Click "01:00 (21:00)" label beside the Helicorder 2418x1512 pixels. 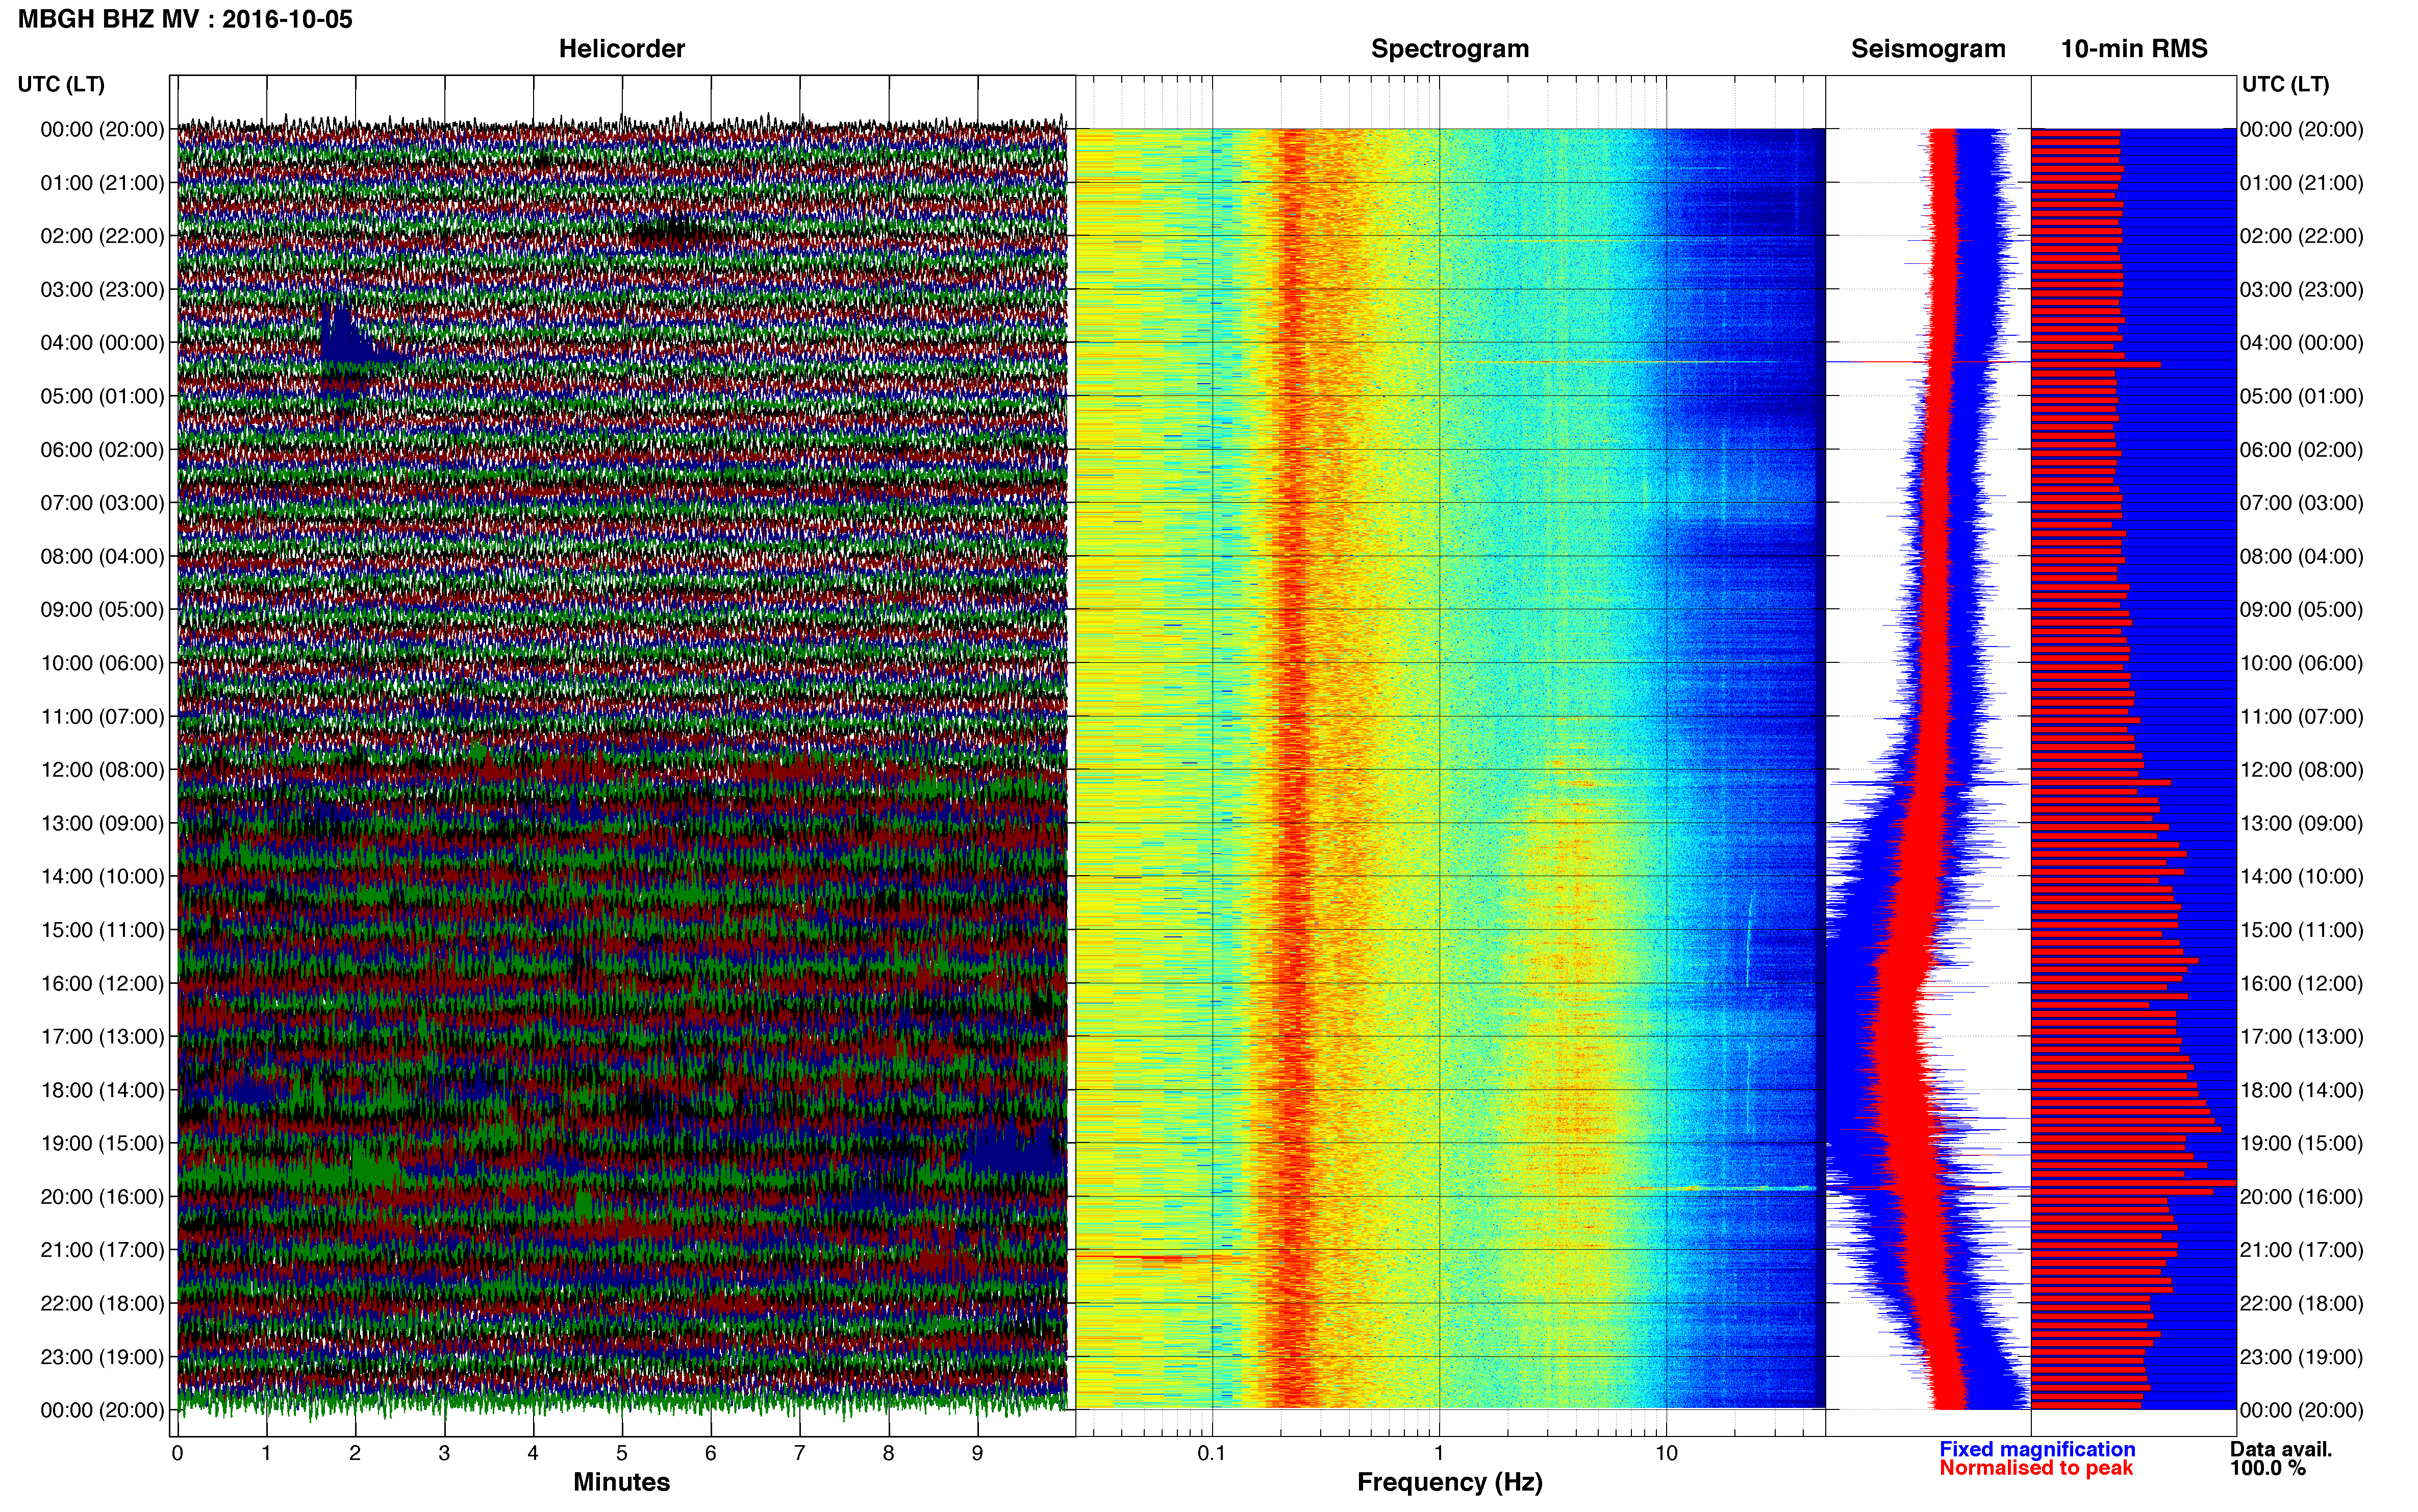click(x=102, y=183)
